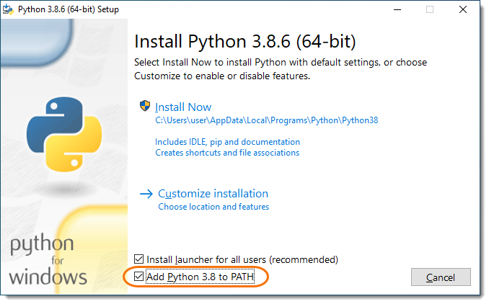Click the disabled maximize button in title bar
This screenshot has width=489, height=304.
(x=430, y=9)
